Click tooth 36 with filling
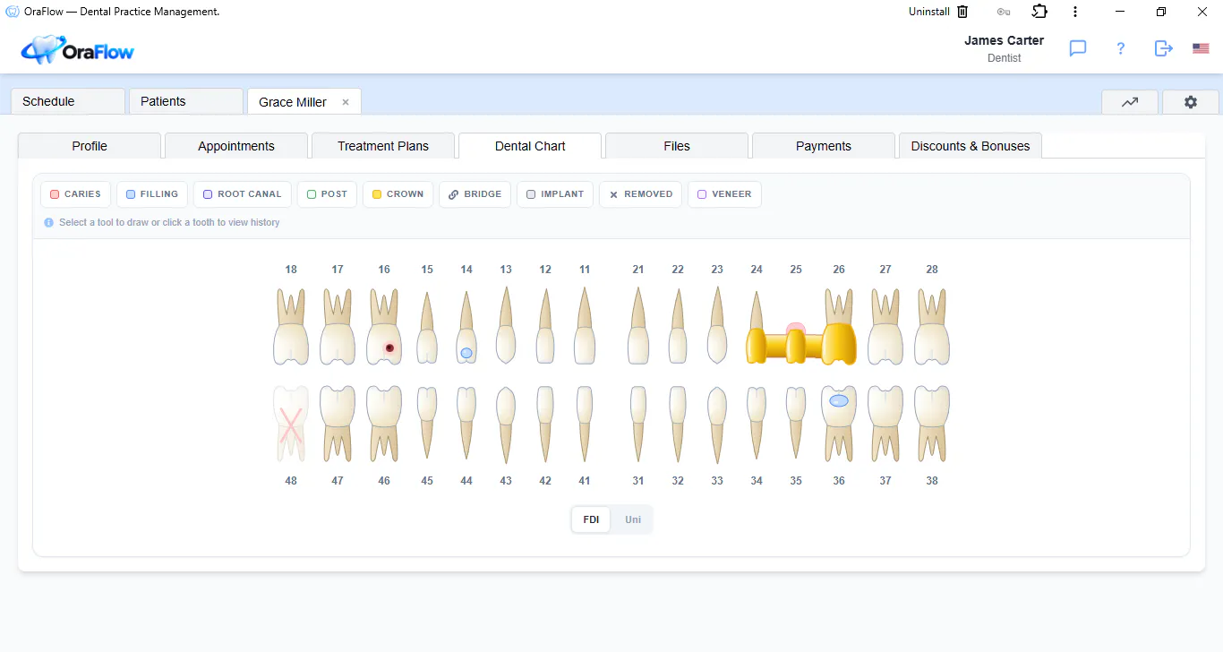Screen dimensions: 1223x652 click(x=839, y=424)
